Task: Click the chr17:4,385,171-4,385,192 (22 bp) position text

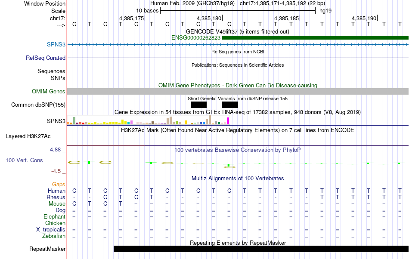Action: [282, 3]
